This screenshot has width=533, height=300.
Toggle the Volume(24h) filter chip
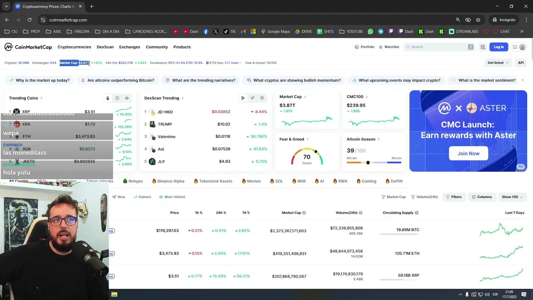424,197
